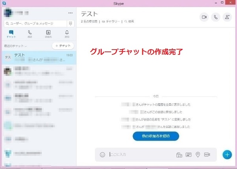Image resolution: width=237 pixels, height=169 pixels.
Task: Open the second conversation below テスト in the list
Action: coord(39,85)
